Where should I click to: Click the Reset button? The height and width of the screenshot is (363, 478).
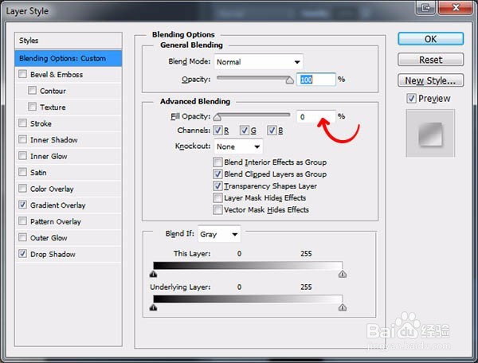(x=430, y=60)
